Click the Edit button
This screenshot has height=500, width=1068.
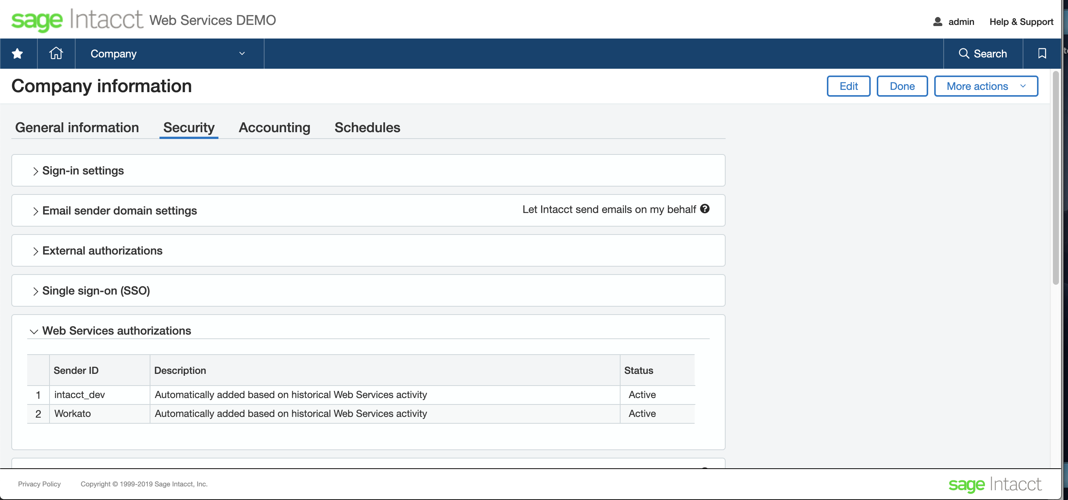(x=849, y=86)
